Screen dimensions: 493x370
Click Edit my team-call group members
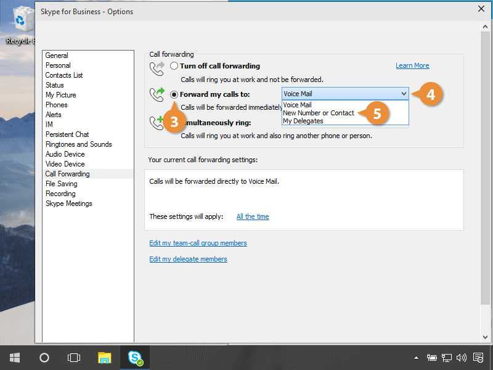(x=198, y=243)
